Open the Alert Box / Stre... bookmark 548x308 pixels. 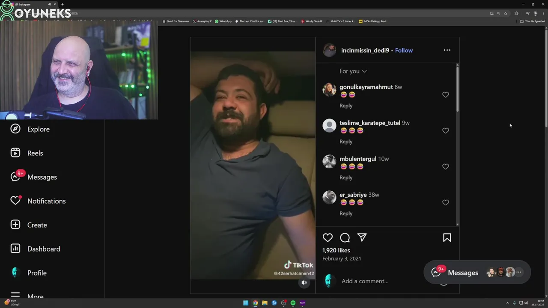282,21
